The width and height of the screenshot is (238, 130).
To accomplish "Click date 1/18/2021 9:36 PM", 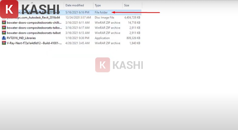I will [x=77, y=38].
